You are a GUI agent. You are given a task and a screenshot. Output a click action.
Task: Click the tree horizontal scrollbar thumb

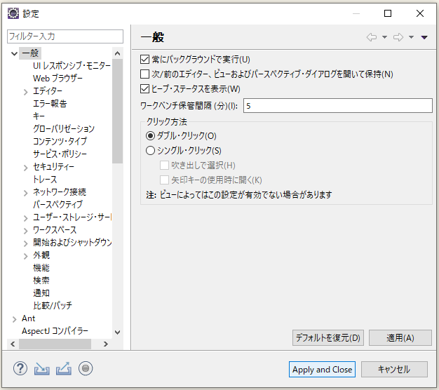(55, 344)
